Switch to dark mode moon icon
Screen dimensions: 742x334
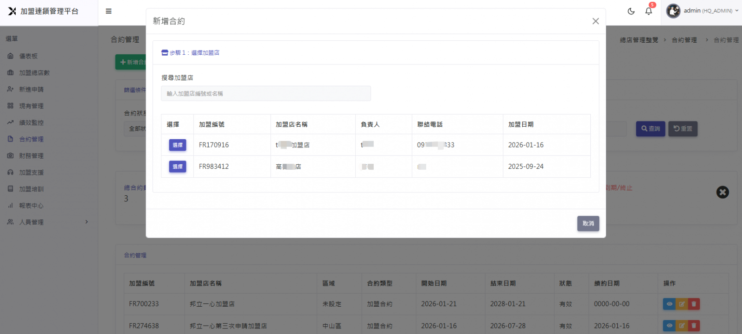631,11
